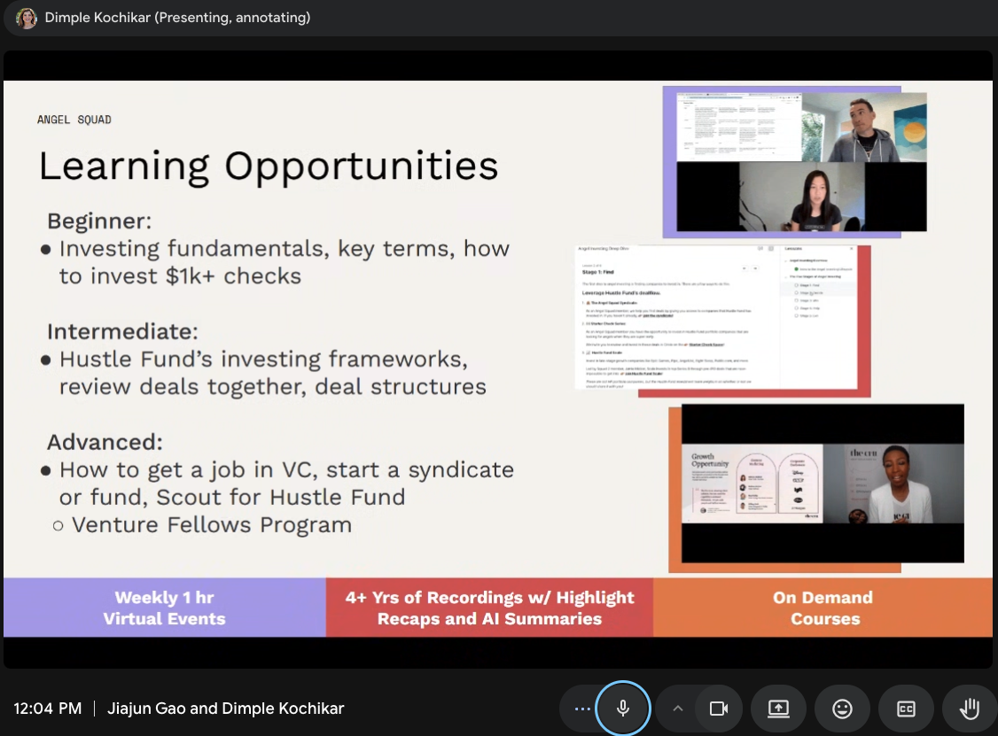Turn on closed captions

click(x=906, y=709)
